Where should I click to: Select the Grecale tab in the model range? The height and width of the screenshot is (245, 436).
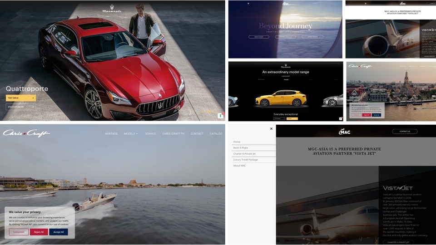(x=286, y=80)
